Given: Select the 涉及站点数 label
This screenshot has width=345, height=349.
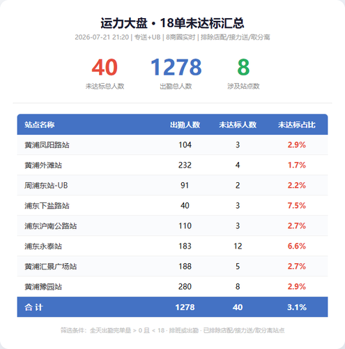Looking at the screenshot, I should point(243,87).
